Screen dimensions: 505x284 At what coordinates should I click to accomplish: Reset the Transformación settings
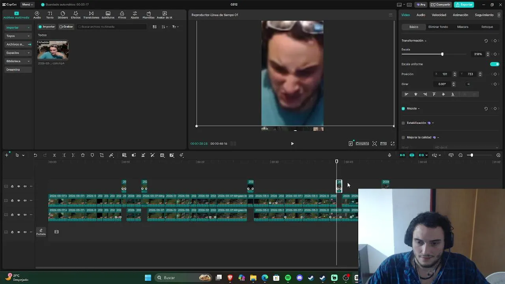coord(486,41)
